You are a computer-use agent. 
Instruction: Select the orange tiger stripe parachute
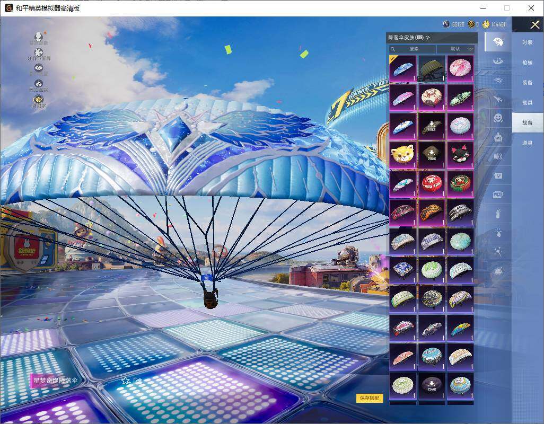click(x=431, y=212)
